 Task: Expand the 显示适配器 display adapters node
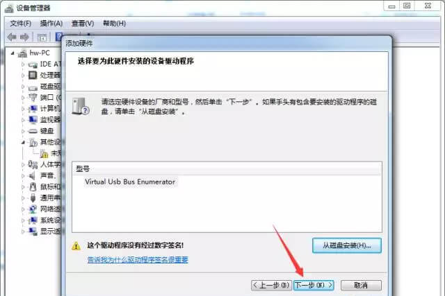[x=23, y=232]
